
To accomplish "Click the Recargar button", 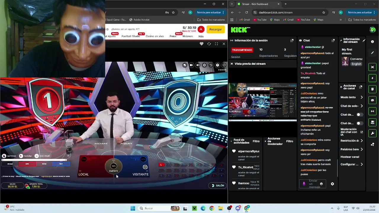I will pyautogui.click(x=216, y=29).
